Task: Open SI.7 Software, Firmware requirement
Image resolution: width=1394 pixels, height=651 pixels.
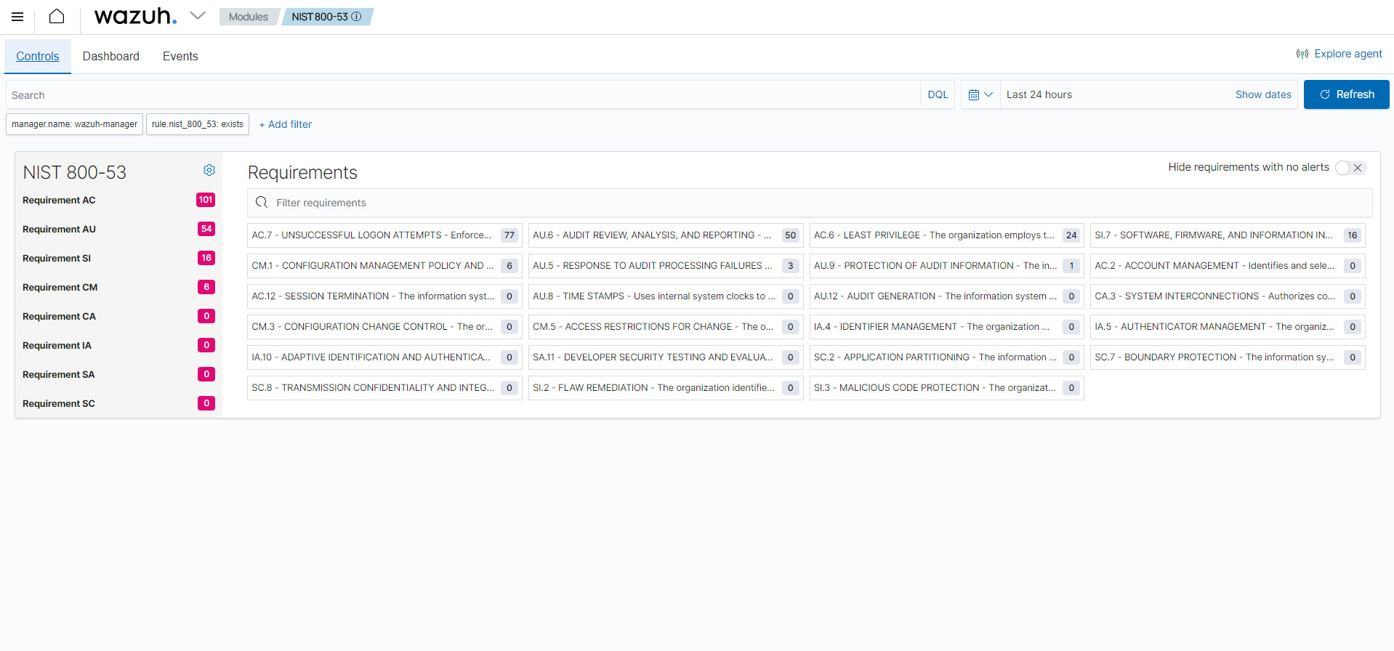Action: (1228, 235)
